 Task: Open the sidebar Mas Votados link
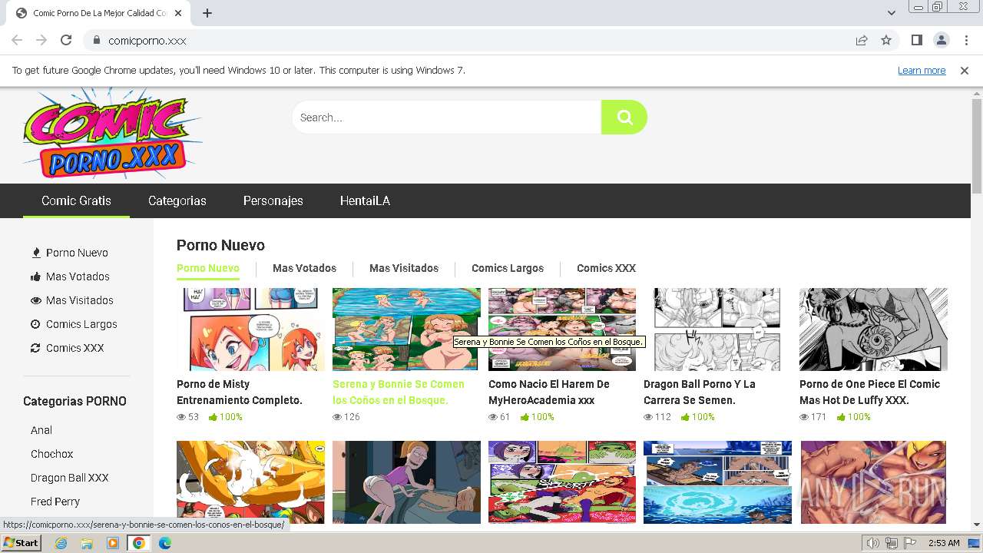click(x=78, y=276)
